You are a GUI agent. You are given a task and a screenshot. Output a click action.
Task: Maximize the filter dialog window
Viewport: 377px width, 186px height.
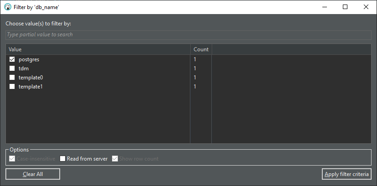tap(345, 7)
